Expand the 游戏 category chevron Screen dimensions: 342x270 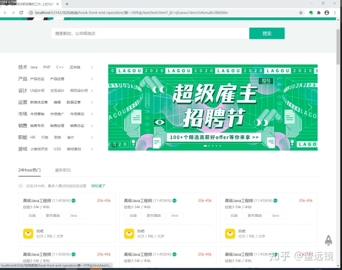click(92, 149)
